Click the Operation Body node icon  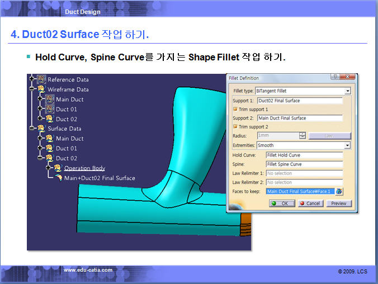point(58,168)
